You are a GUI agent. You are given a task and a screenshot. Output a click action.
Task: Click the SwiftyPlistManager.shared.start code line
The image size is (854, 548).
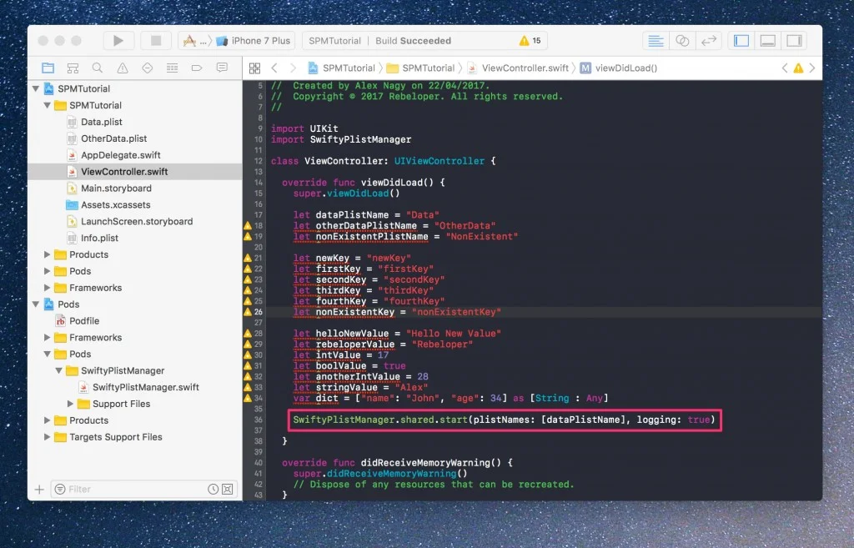tap(504, 420)
